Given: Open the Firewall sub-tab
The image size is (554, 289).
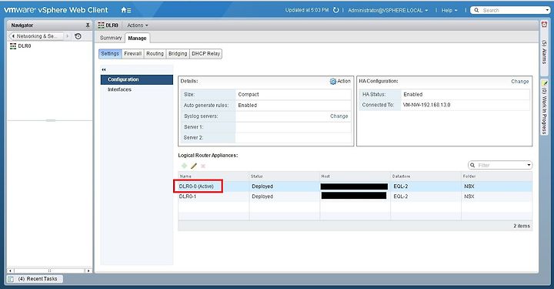Looking at the screenshot, I should [132, 53].
